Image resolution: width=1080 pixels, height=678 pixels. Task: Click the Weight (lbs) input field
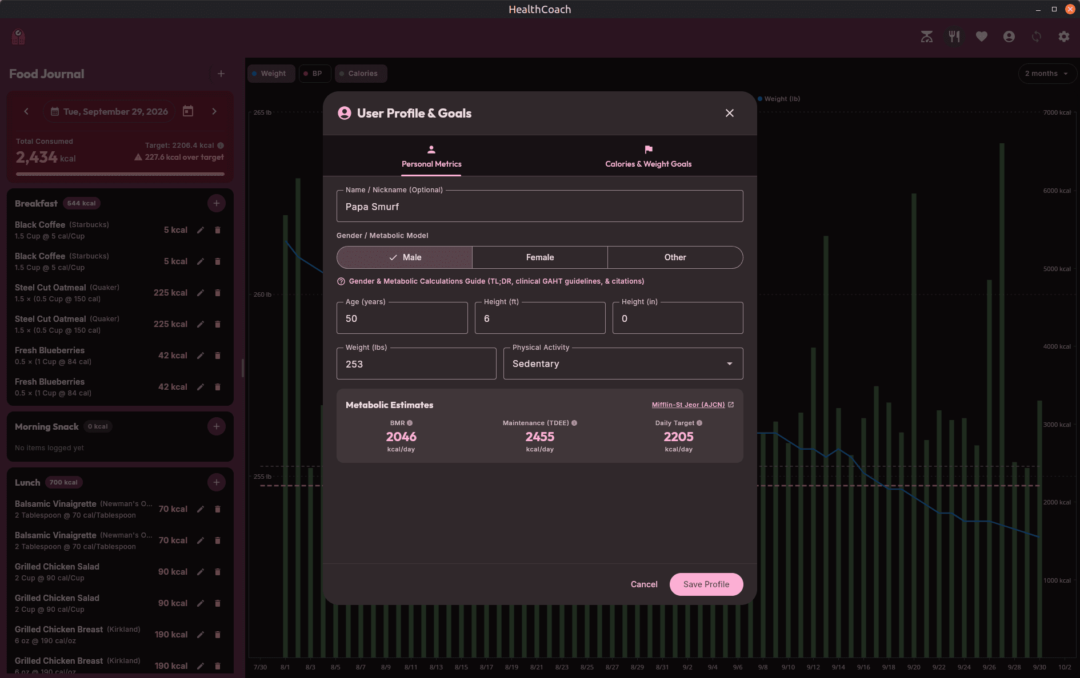pos(417,364)
